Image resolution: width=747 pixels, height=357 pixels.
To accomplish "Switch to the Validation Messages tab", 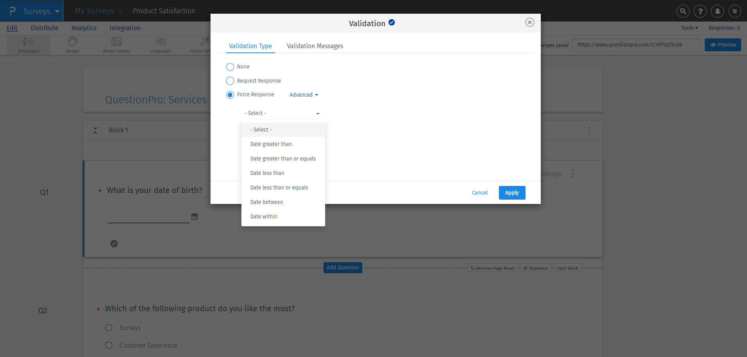I will [315, 45].
